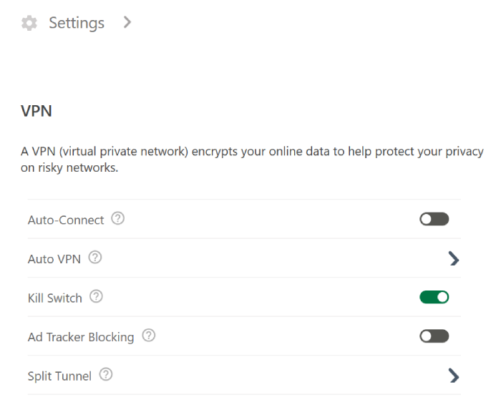Click the Kill Switch help question icon
Image resolution: width=501 pixels, height=415 pixels.
[x=96, y=297]
